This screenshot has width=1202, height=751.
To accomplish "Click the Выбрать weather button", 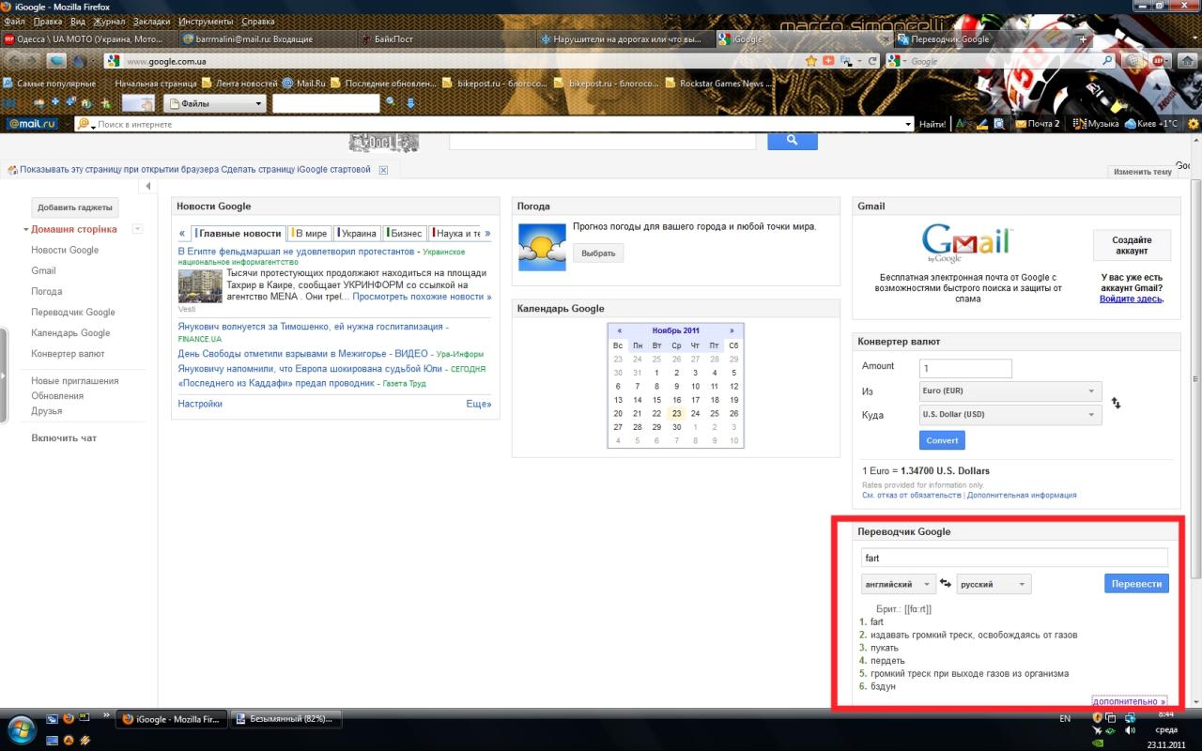I will pyautogui.click(x=598, y=253).
